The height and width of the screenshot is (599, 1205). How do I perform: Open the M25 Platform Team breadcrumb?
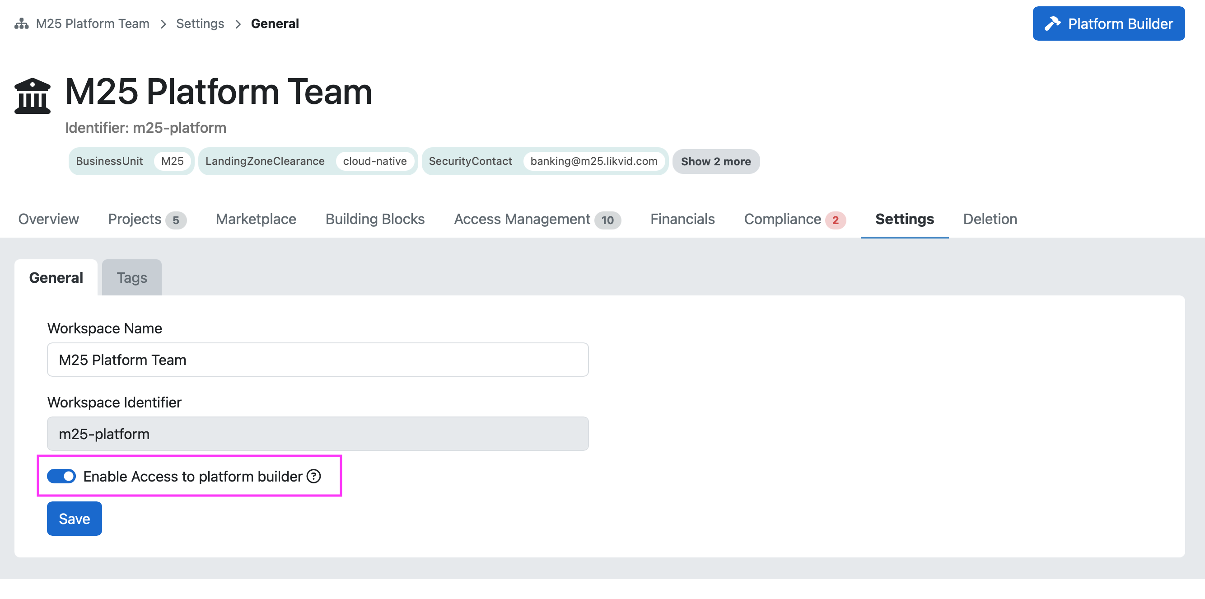click(93, 23)
